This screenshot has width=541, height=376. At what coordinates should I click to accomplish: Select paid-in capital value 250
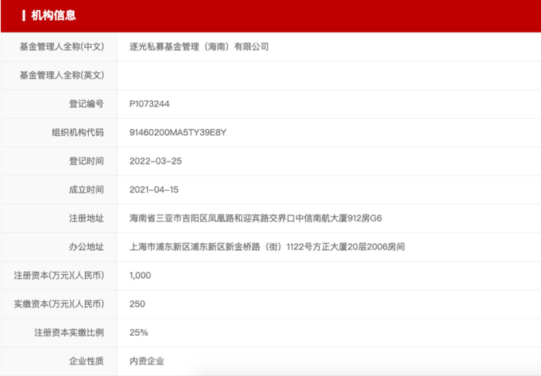[x=138, y=304]
